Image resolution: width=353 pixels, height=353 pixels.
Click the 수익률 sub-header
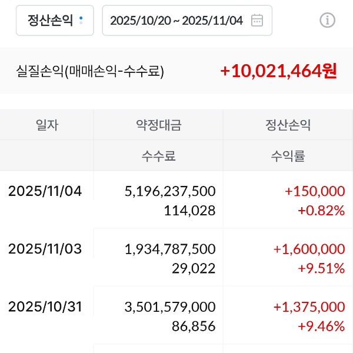(288, 156)
